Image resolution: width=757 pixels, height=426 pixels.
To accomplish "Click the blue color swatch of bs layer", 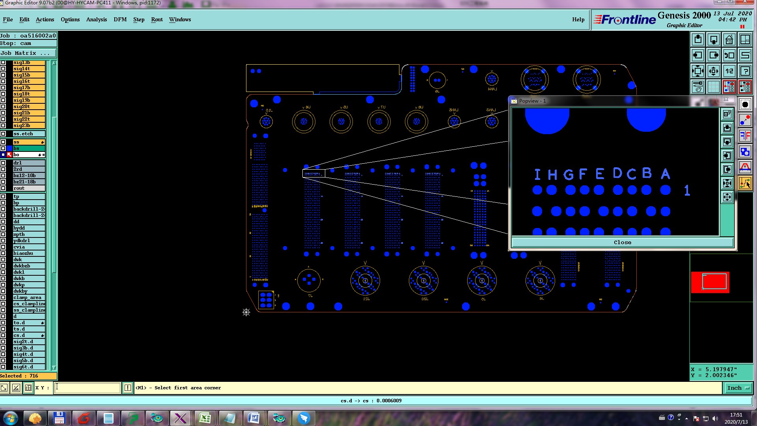I will (9, 148).
